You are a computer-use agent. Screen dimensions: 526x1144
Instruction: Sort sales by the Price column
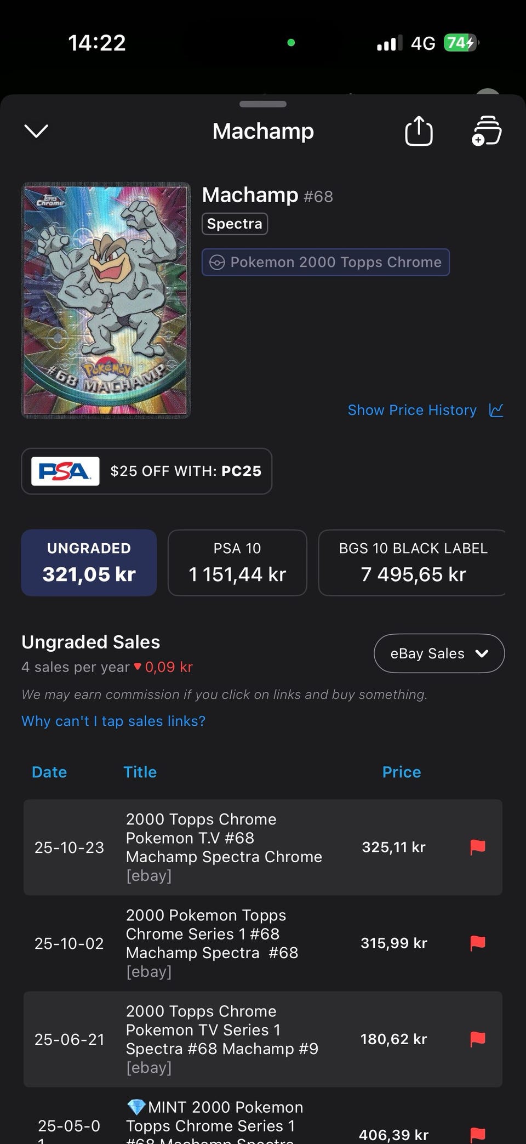pos(401,772)
